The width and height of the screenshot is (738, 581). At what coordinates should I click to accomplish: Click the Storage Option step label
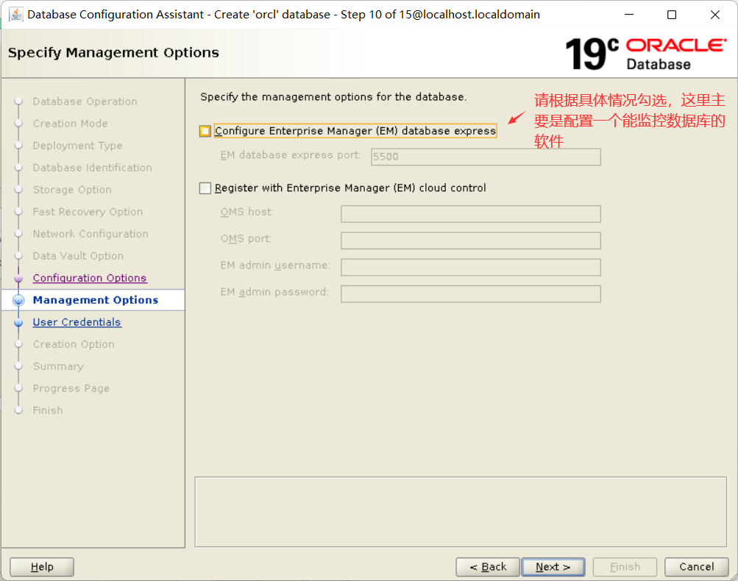point(73,190)
